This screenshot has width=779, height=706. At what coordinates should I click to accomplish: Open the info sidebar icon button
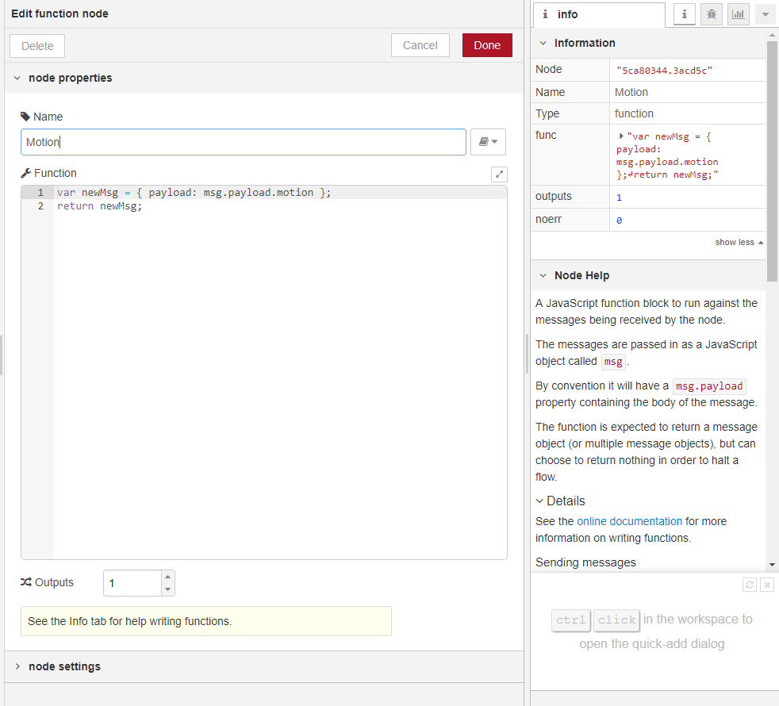click(x=684, y=14)
